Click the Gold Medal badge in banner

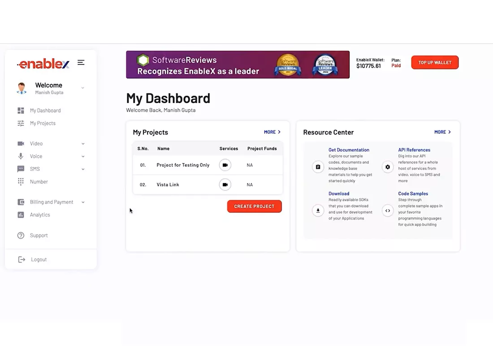click(x=288, y=65)
